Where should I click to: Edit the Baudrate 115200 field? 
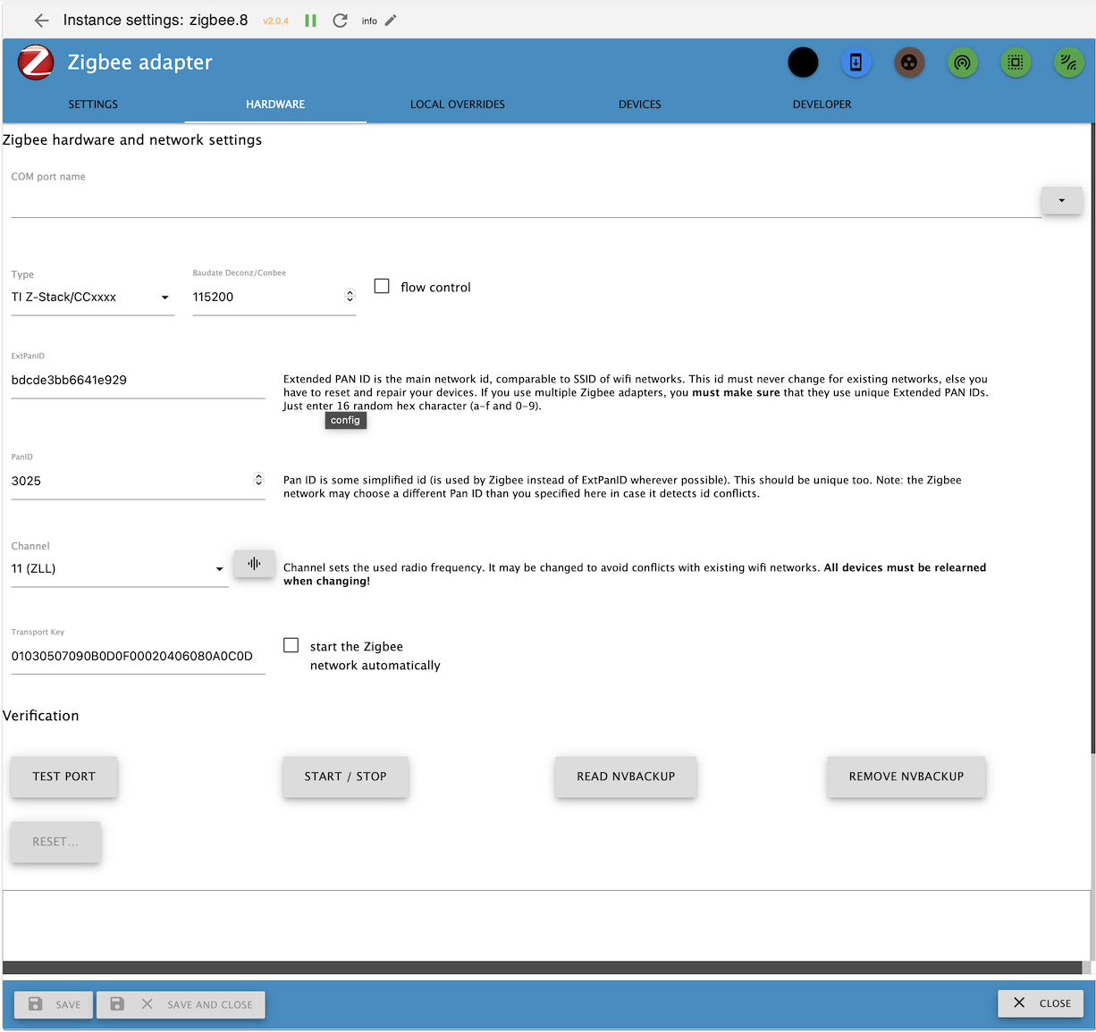[x=268, y=297]
